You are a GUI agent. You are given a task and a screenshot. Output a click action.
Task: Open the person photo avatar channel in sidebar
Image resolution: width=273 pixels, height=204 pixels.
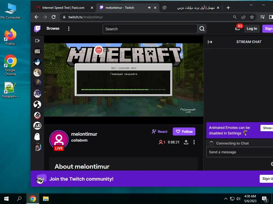tap(37, 147)
